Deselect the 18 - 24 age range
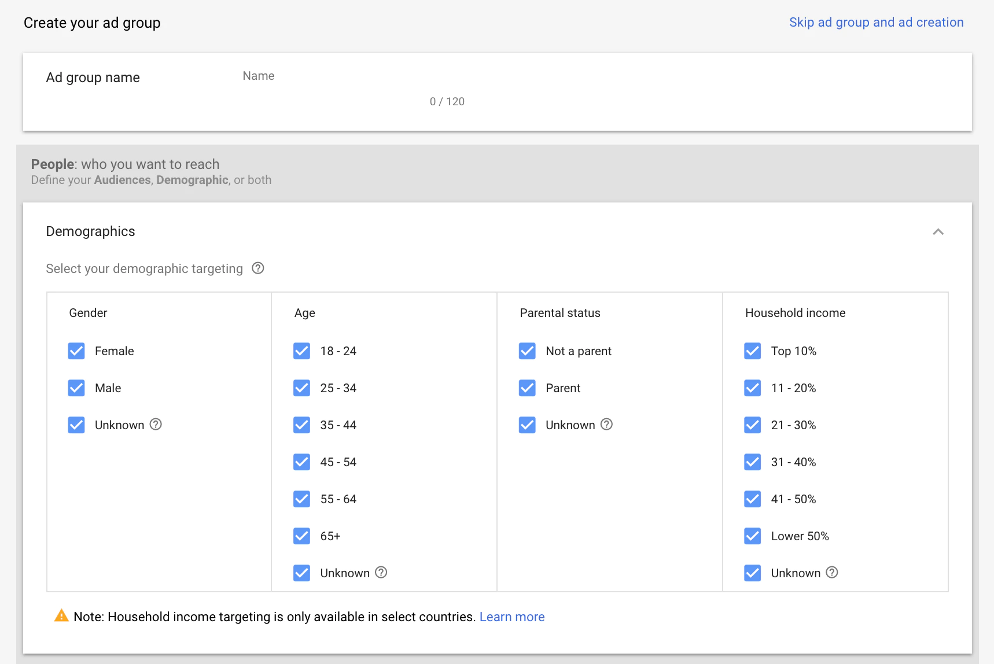Screen dimensions: 994x664 click(301, 351)
